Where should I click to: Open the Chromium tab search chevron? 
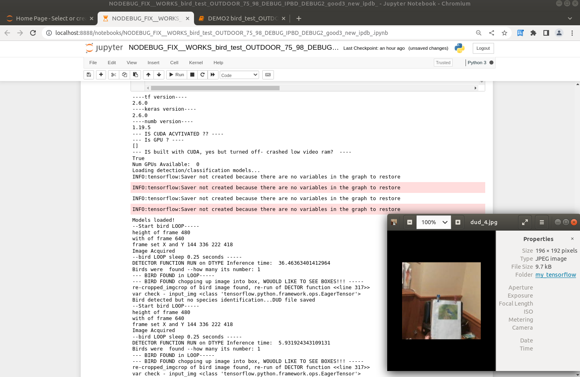[570, 18]
